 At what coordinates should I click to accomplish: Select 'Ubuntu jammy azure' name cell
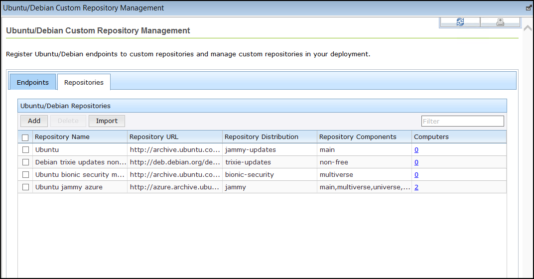(80, 187)
